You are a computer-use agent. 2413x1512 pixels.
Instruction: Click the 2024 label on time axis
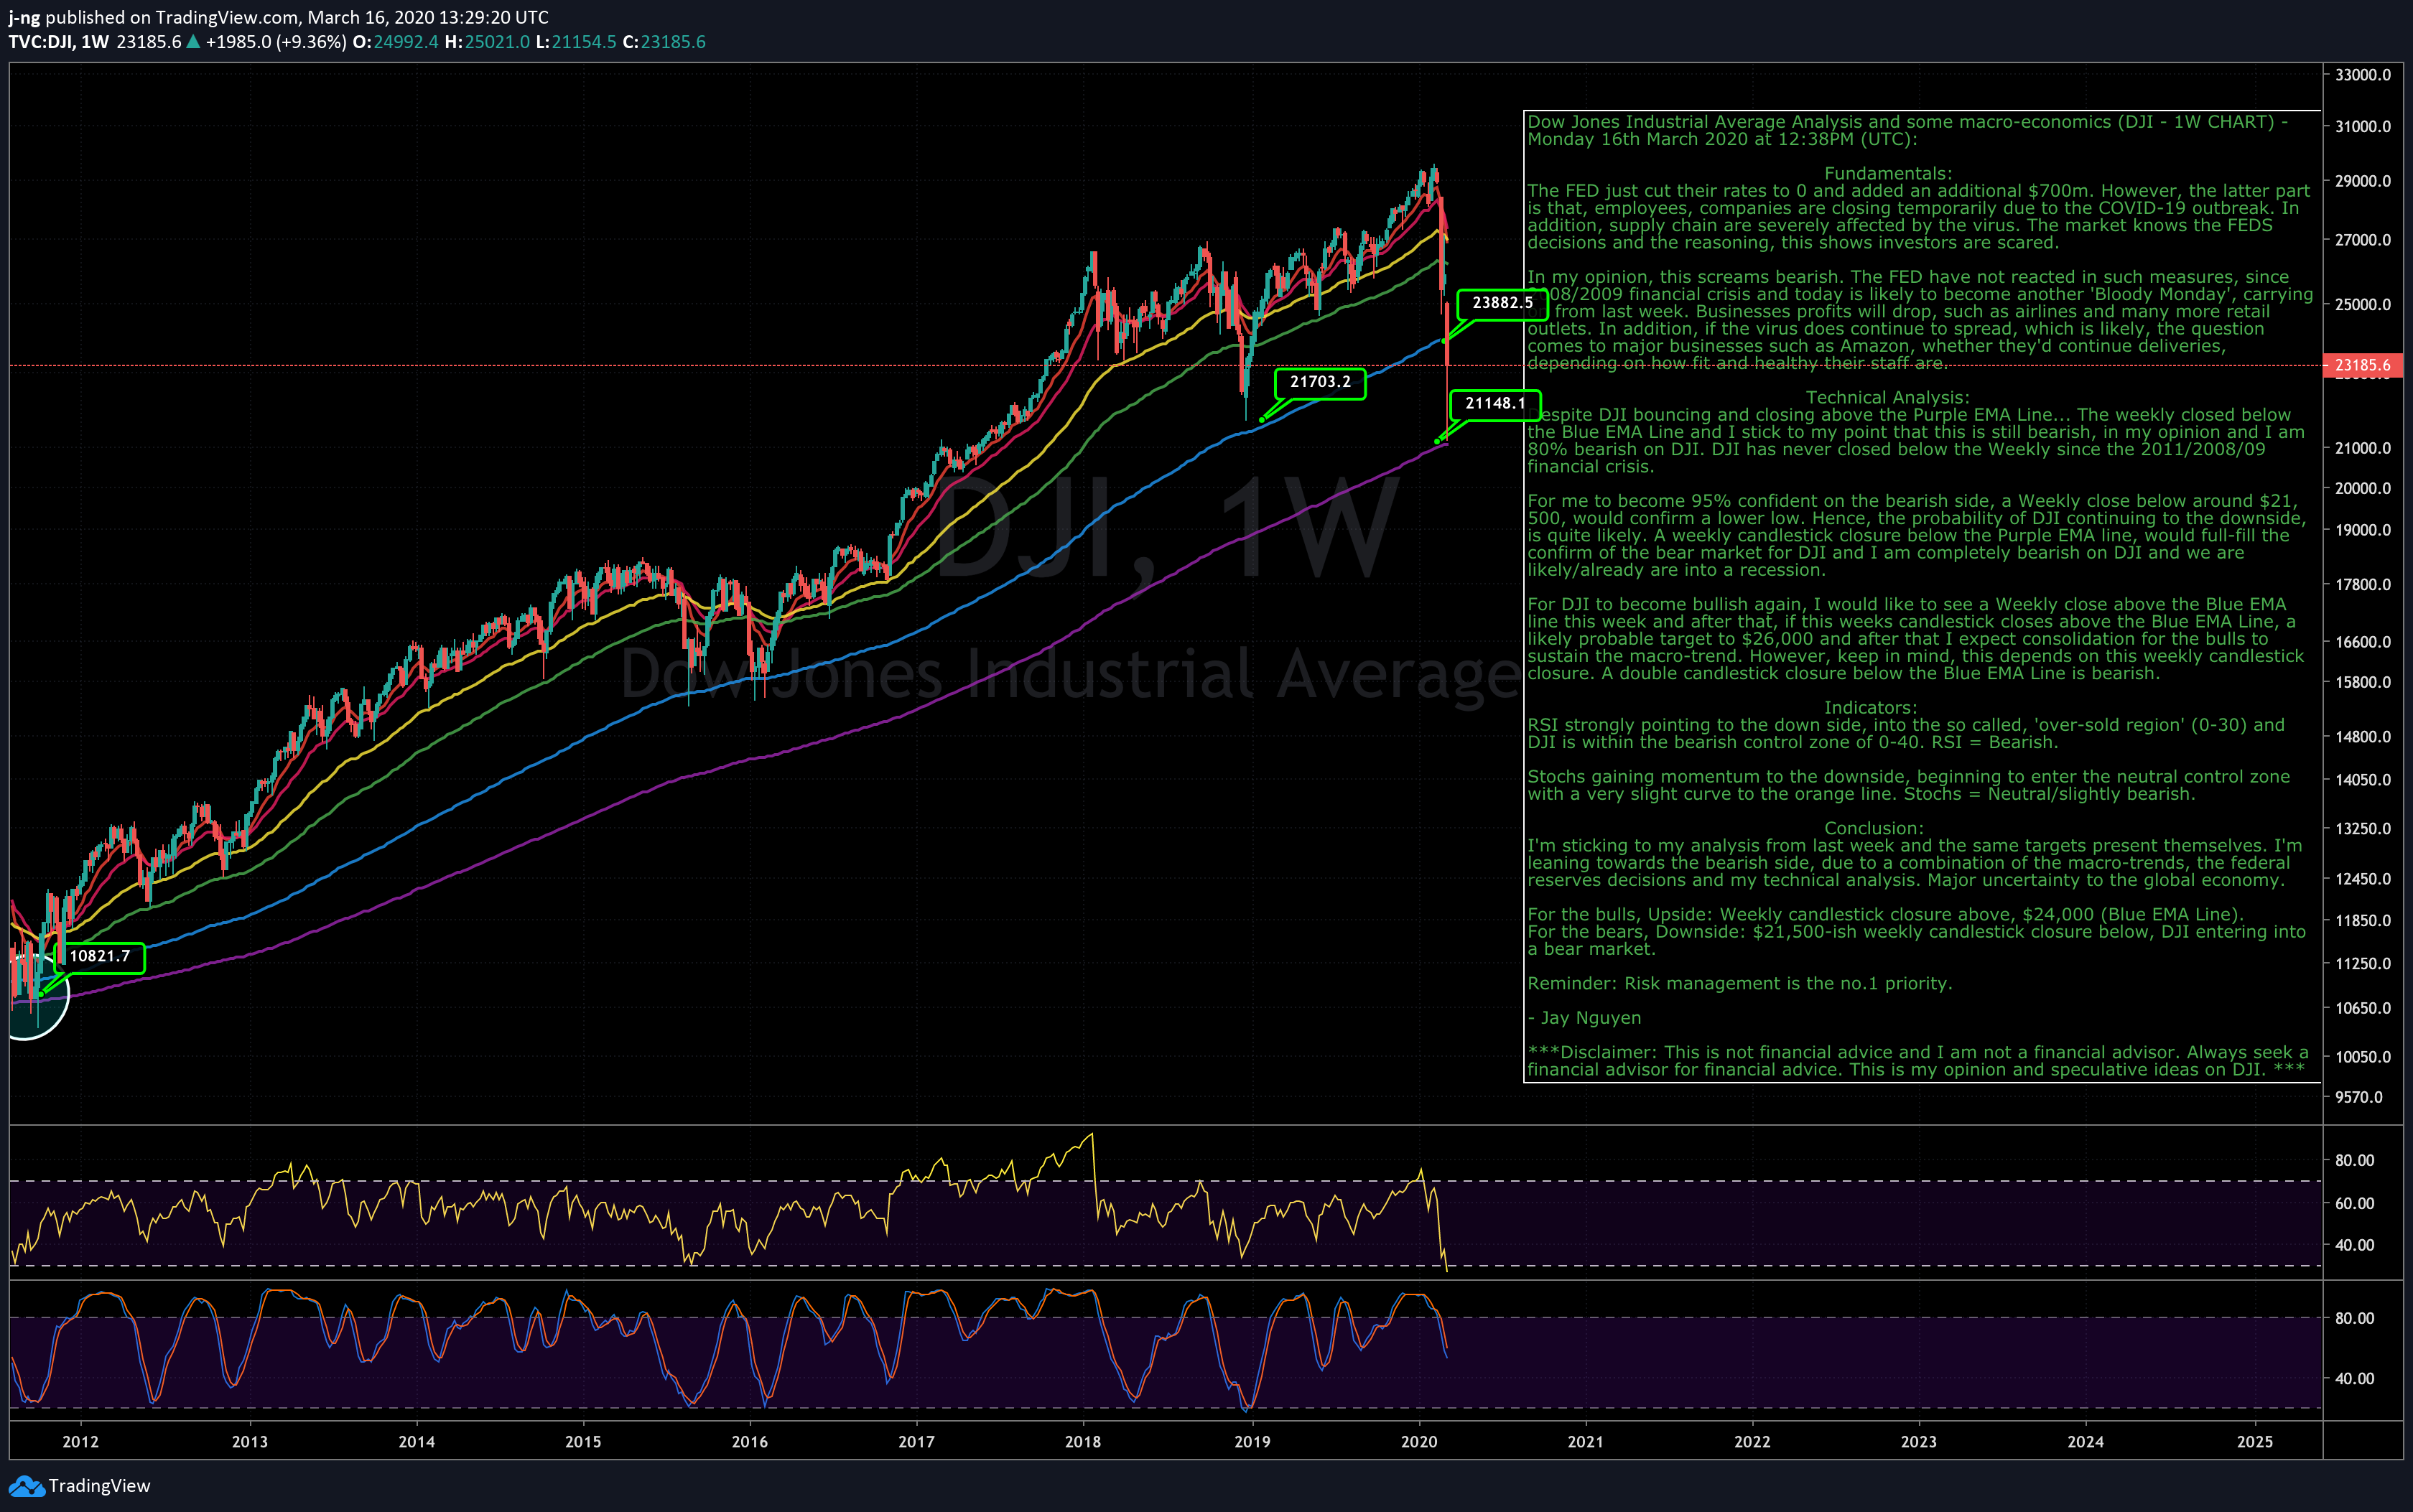2085,1442
